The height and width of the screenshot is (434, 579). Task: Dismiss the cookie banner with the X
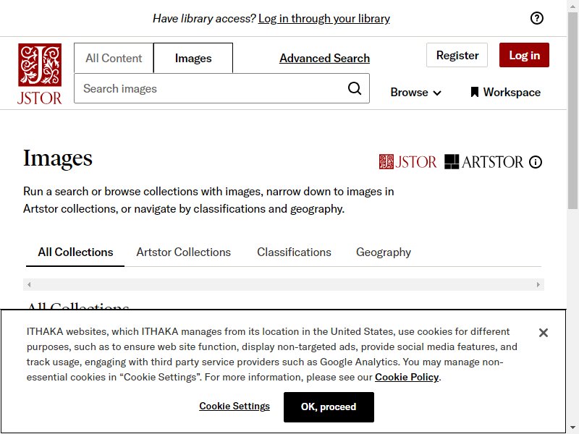coord(544,333)
